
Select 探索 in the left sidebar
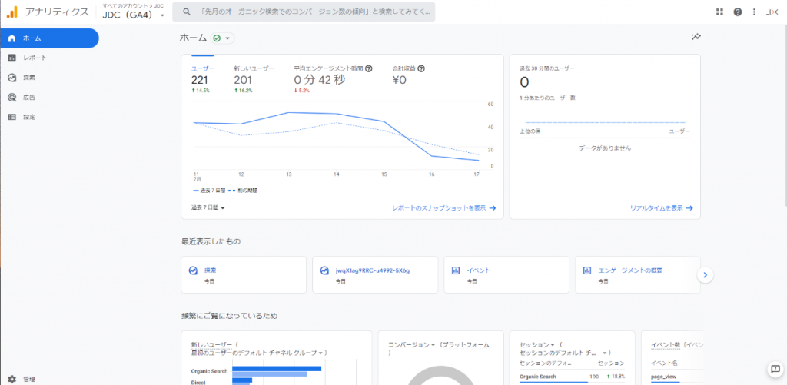click(x=28, y=78)
